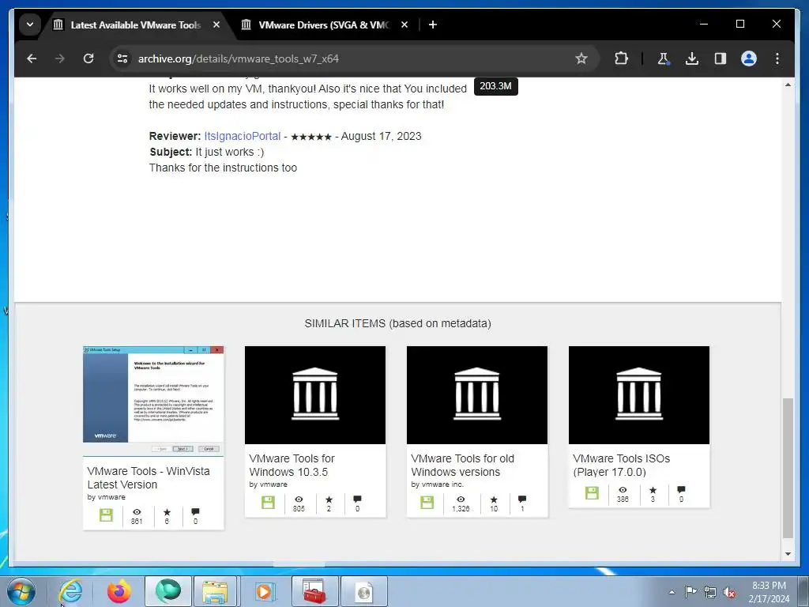Close the Latest Available VMware Tools tab
809x607 pixels.
(216, 25)
